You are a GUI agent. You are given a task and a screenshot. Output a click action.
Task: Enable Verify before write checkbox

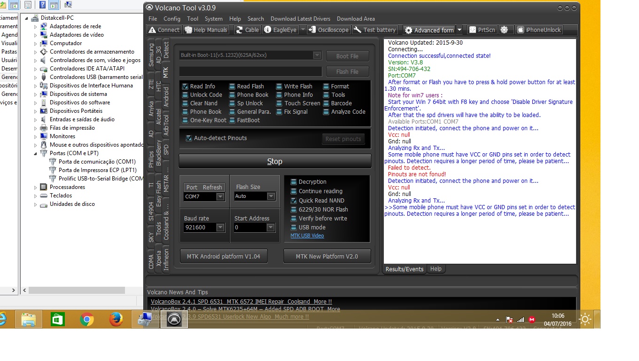pos(294,219)
